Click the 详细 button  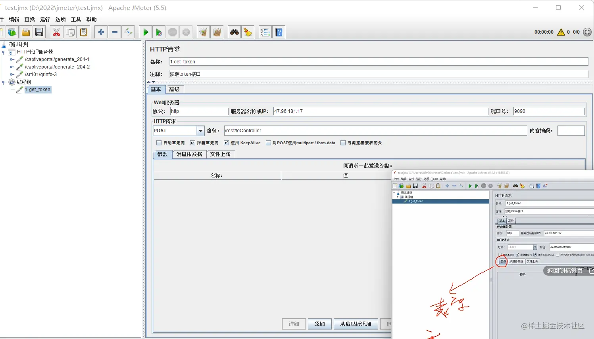294,324
